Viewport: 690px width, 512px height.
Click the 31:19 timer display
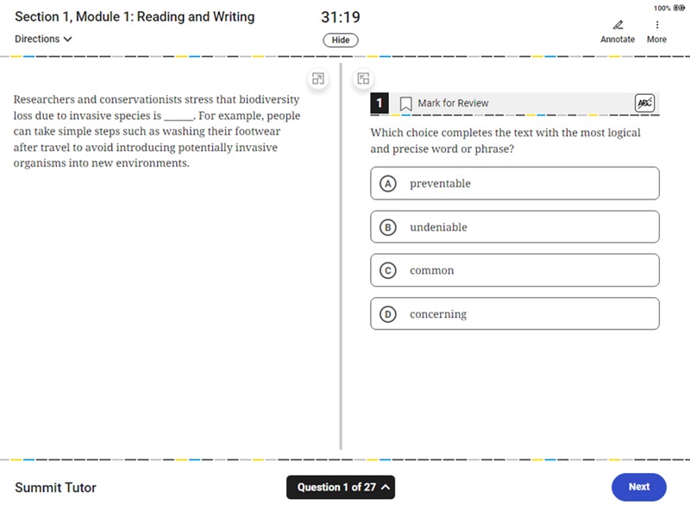341,17
